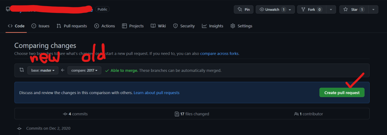Screen dimensions: 387x135
Task: Click the Unwatch button
Action: pyautogui.click(x=275, y=9)
